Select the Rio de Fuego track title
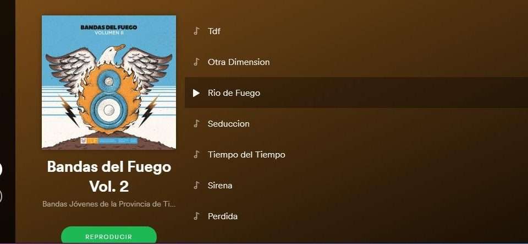 point(234,93)
